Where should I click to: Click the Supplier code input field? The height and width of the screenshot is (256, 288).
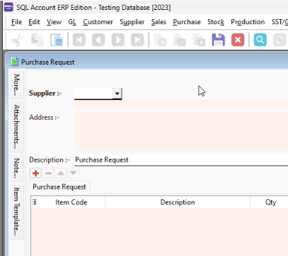(x=93, y=94)
